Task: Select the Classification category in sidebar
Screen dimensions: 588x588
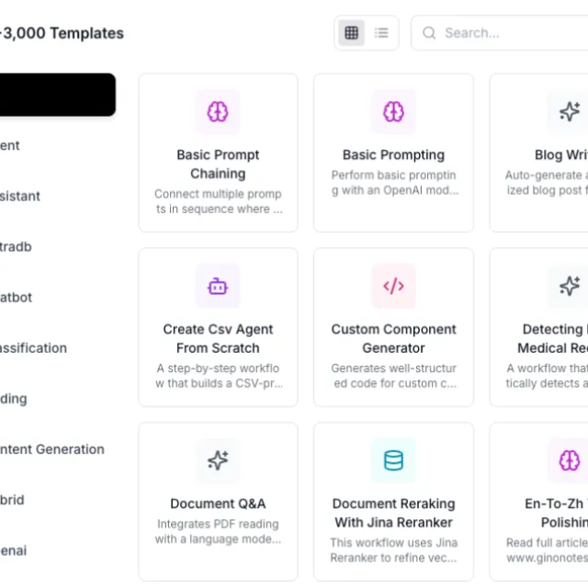Action: tap(33, 348)
